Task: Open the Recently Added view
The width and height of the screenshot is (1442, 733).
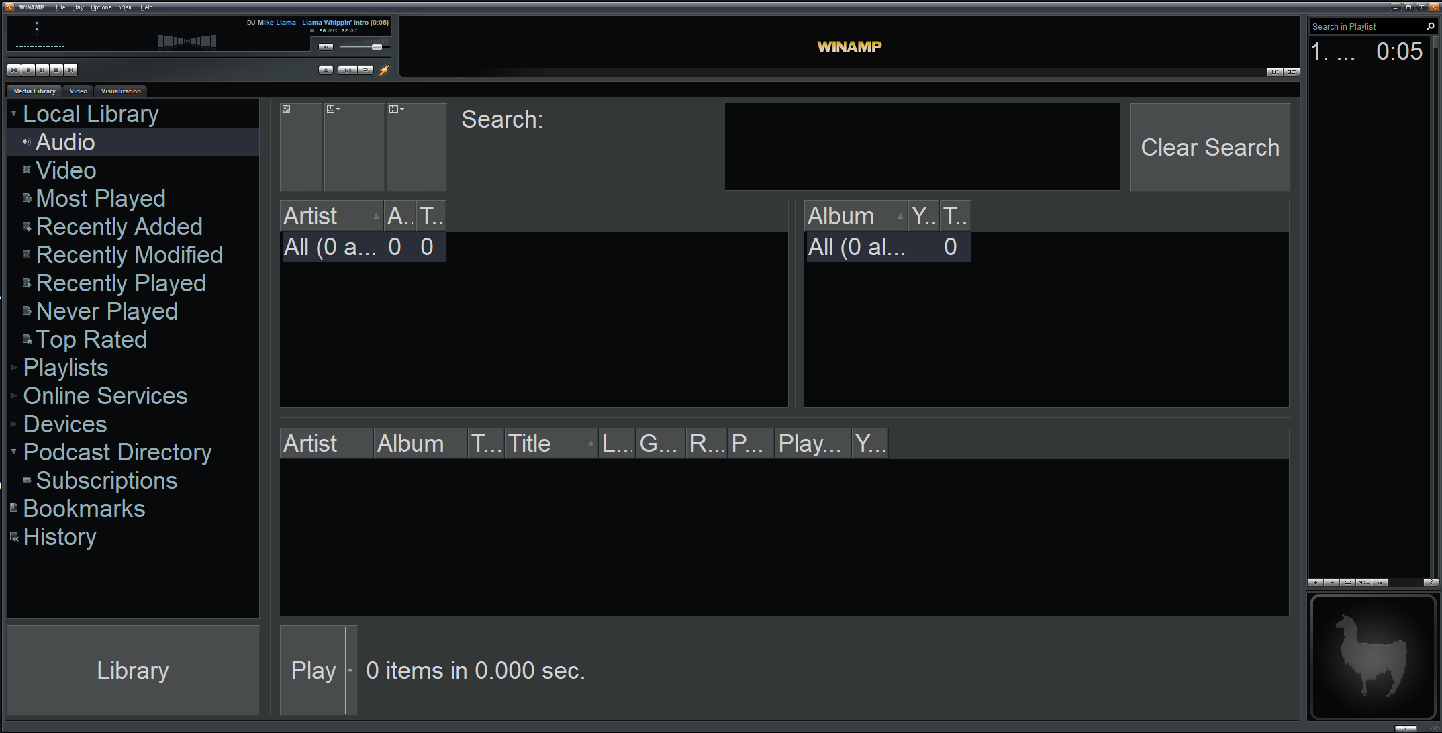Action: 119,227
